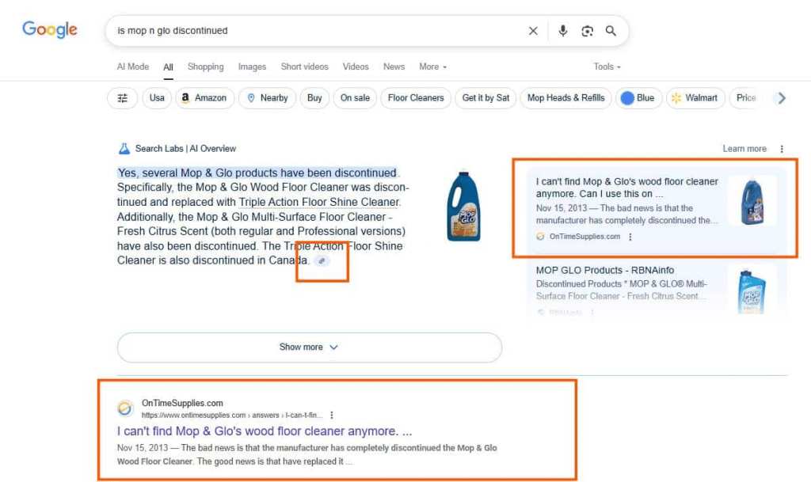The image size is (811, 482).
Task: Go to Short videos tab
Action: pos(305,66)
